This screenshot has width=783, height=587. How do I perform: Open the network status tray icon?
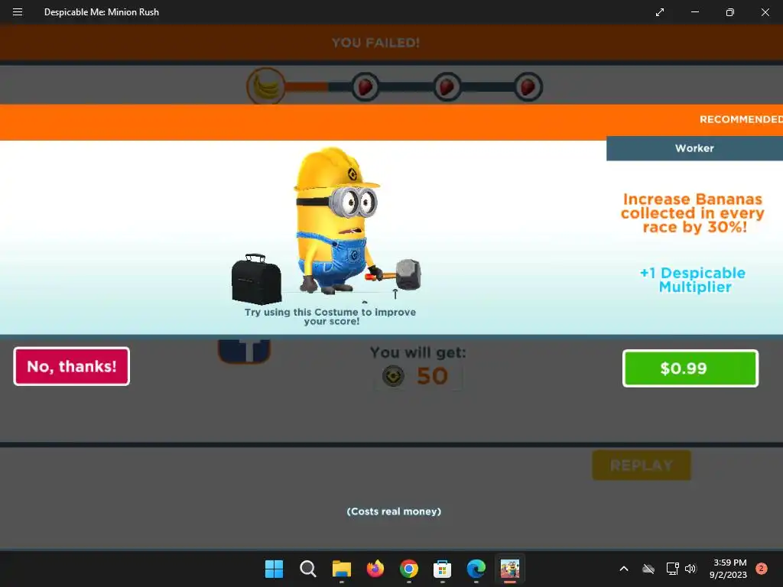click(x=673, y=569)
